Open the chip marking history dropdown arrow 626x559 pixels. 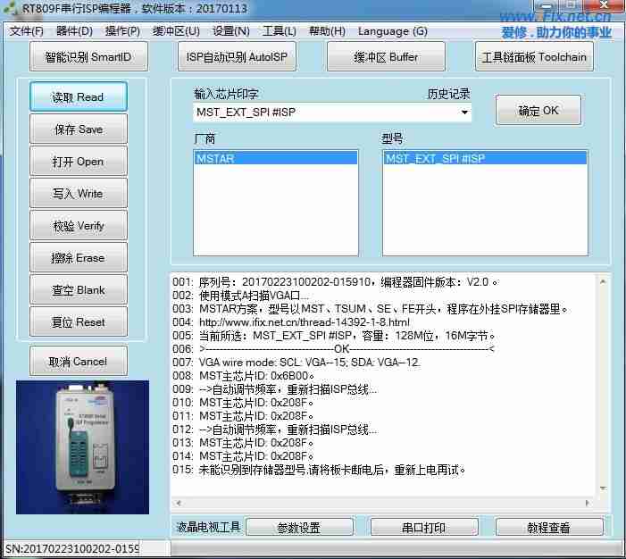point(464,113)
